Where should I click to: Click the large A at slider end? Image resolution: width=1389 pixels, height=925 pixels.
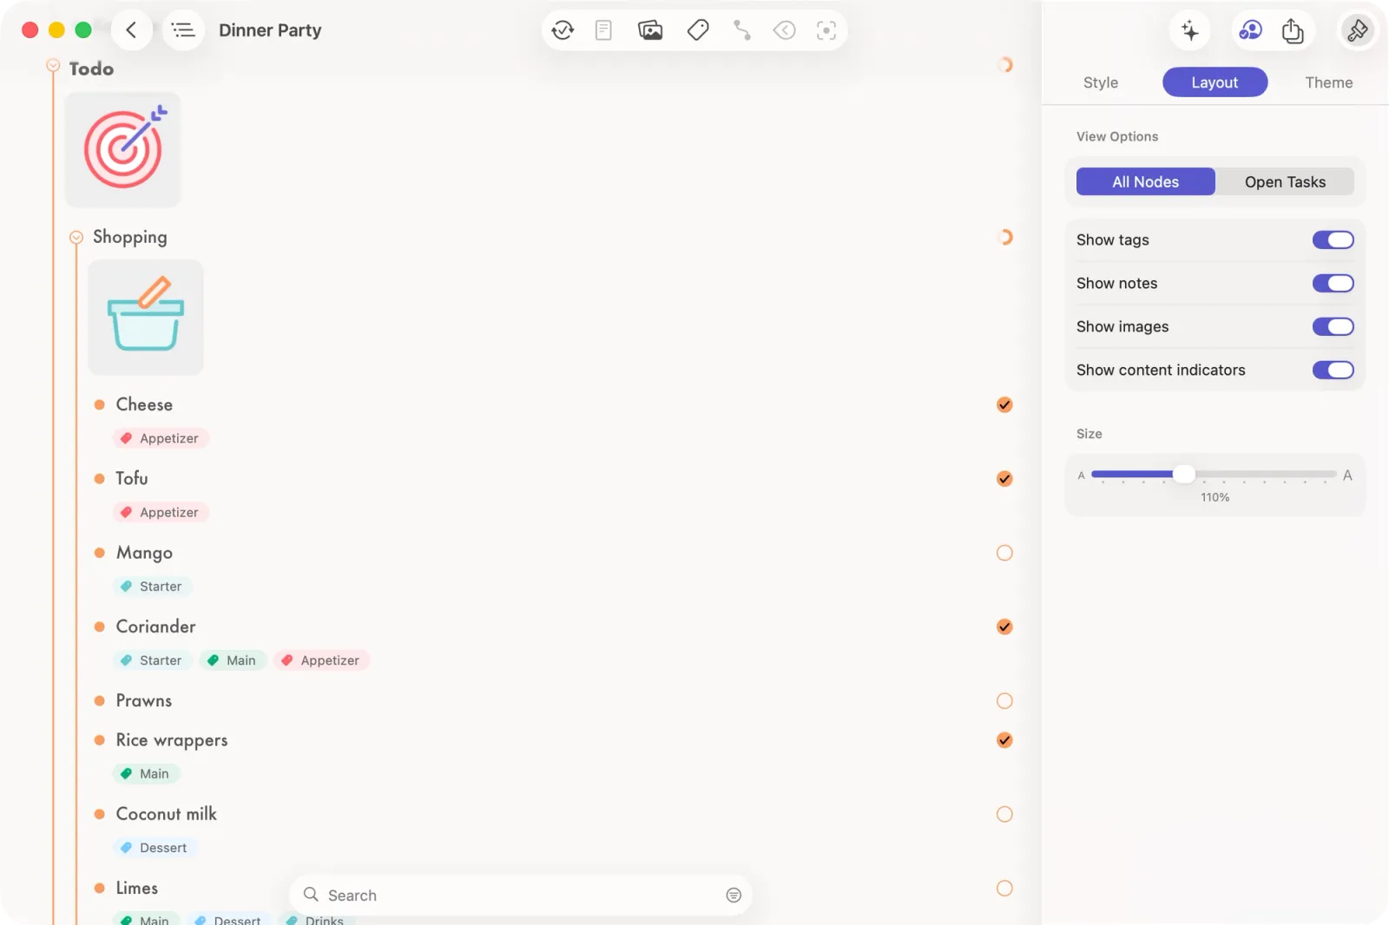pos(1347,476)
